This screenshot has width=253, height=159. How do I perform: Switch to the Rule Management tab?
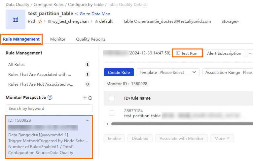pos(21,39)
